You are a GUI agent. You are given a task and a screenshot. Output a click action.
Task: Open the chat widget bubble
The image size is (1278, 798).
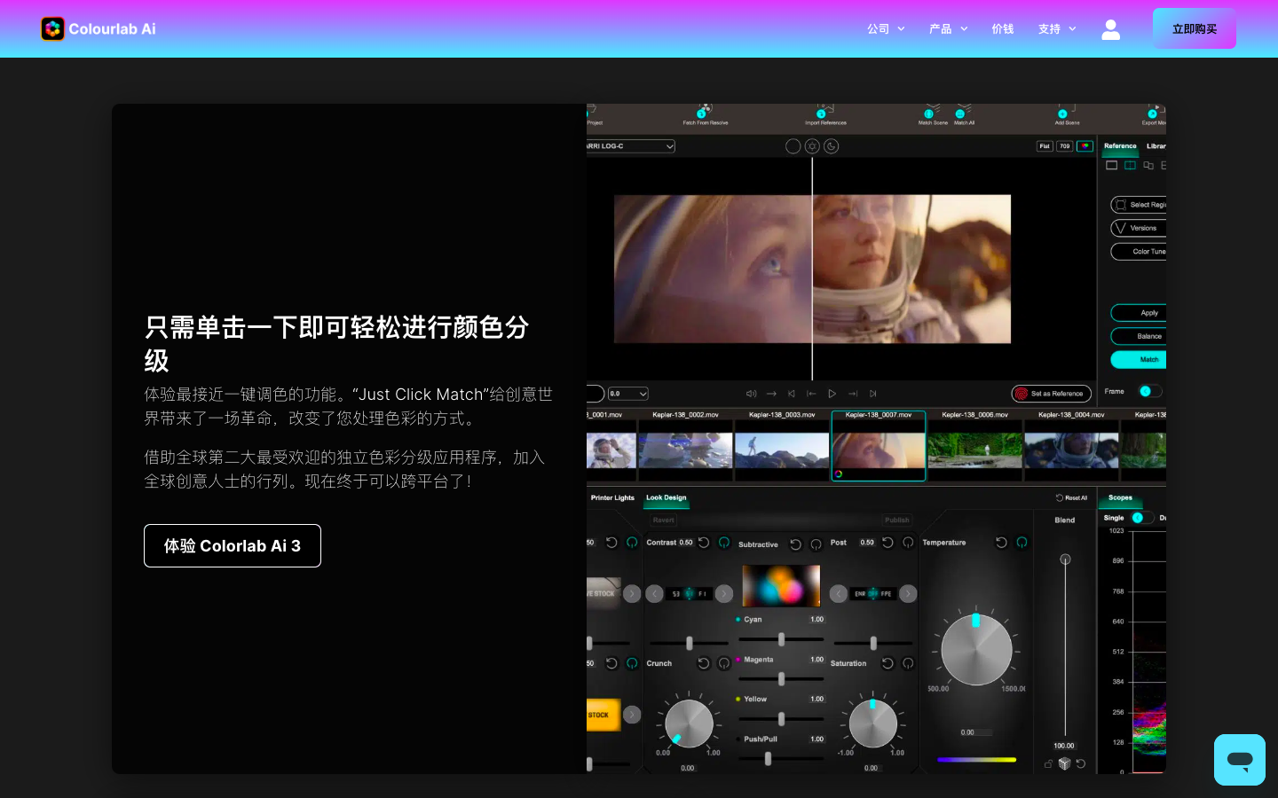pos(1240,760)
